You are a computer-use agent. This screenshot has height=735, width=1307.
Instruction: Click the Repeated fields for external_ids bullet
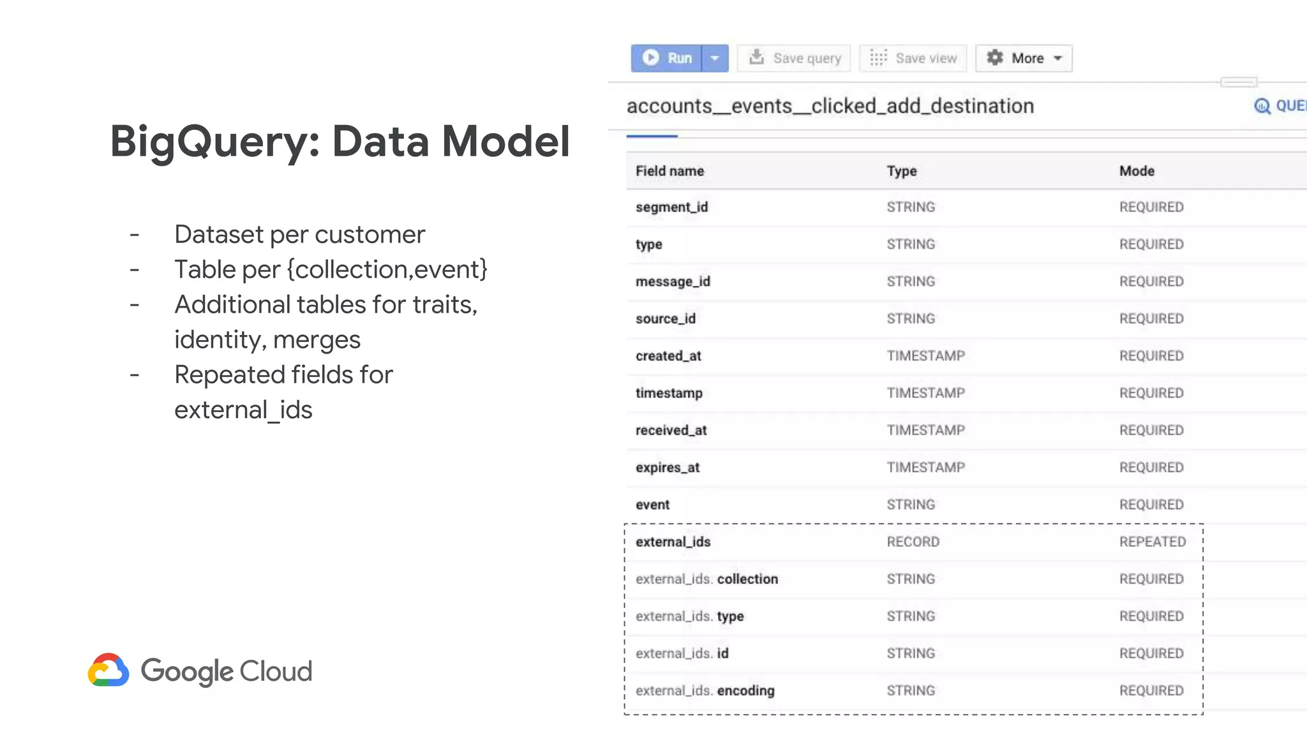[x=283, y=392]
